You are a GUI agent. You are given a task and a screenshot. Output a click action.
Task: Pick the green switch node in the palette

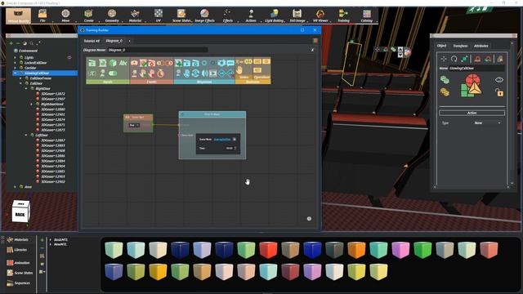tap(113, 73)
